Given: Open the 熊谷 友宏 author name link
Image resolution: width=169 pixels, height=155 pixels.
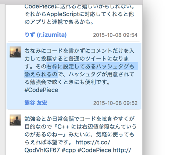Looking at the screenshot, I should click(x=36, y=103).
